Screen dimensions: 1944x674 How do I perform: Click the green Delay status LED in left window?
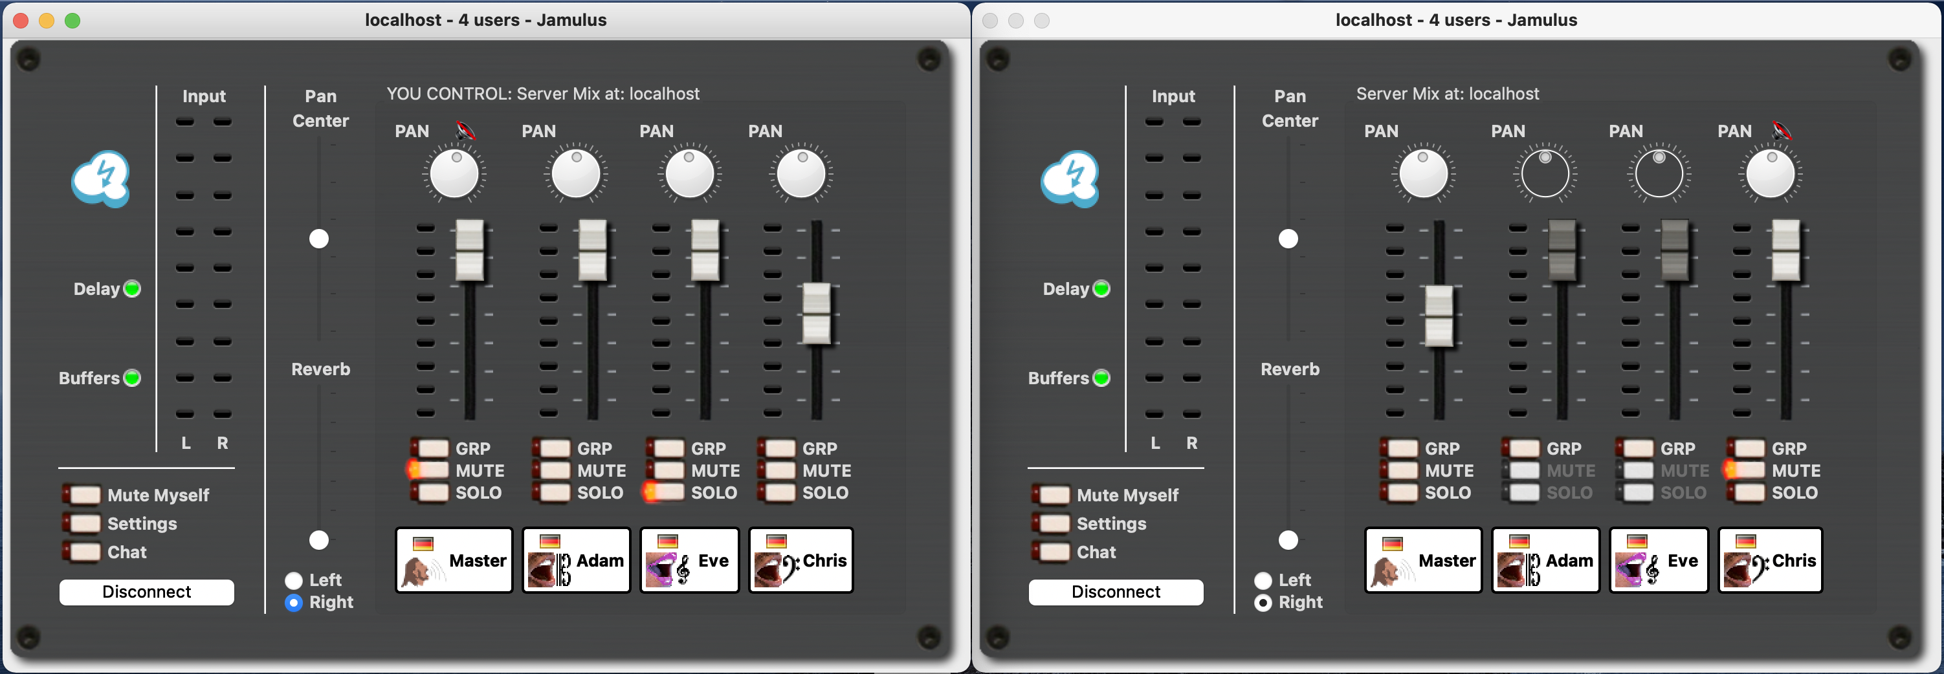pyautogui.click(x=132, y=288)
